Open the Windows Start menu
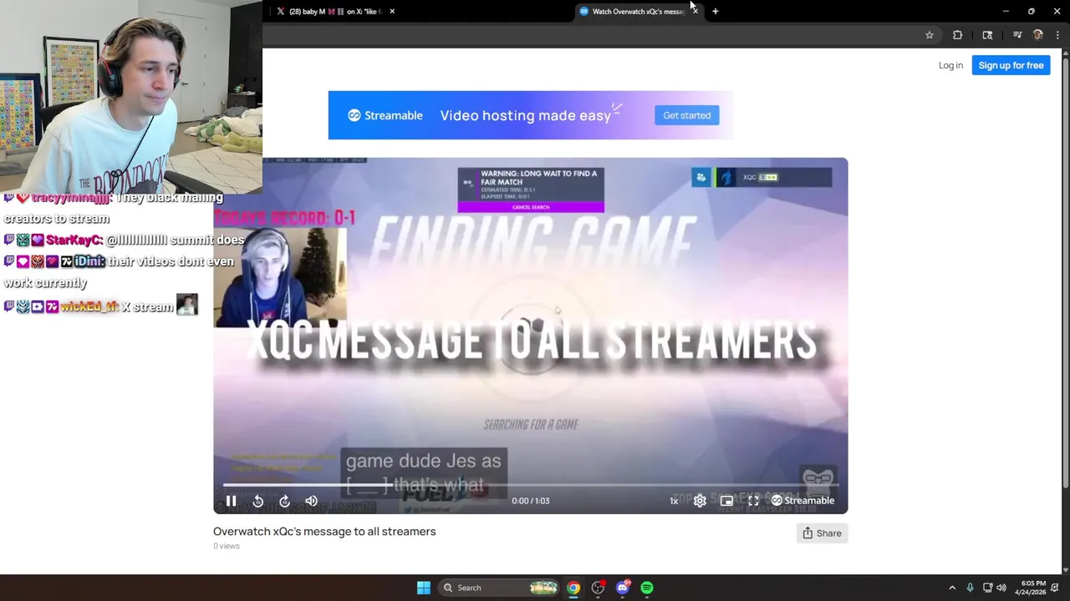 424,588
